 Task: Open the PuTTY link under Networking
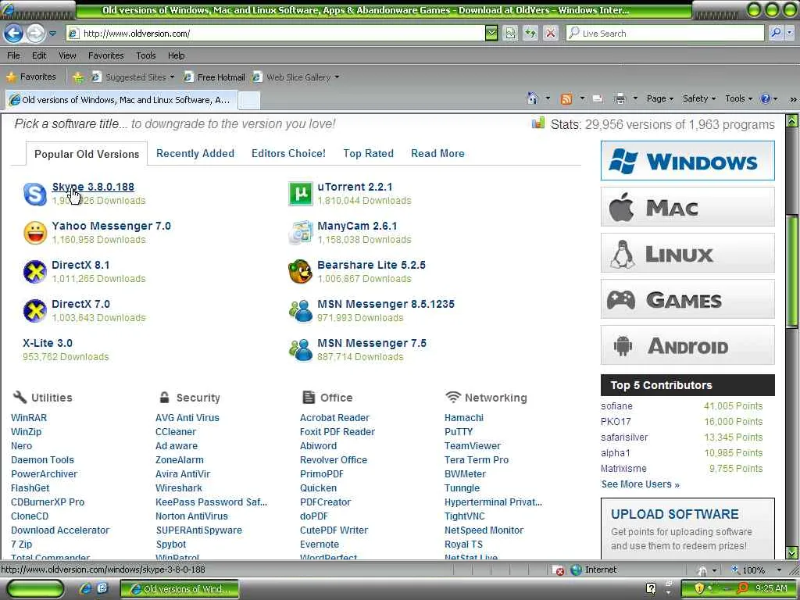(459, 431)
